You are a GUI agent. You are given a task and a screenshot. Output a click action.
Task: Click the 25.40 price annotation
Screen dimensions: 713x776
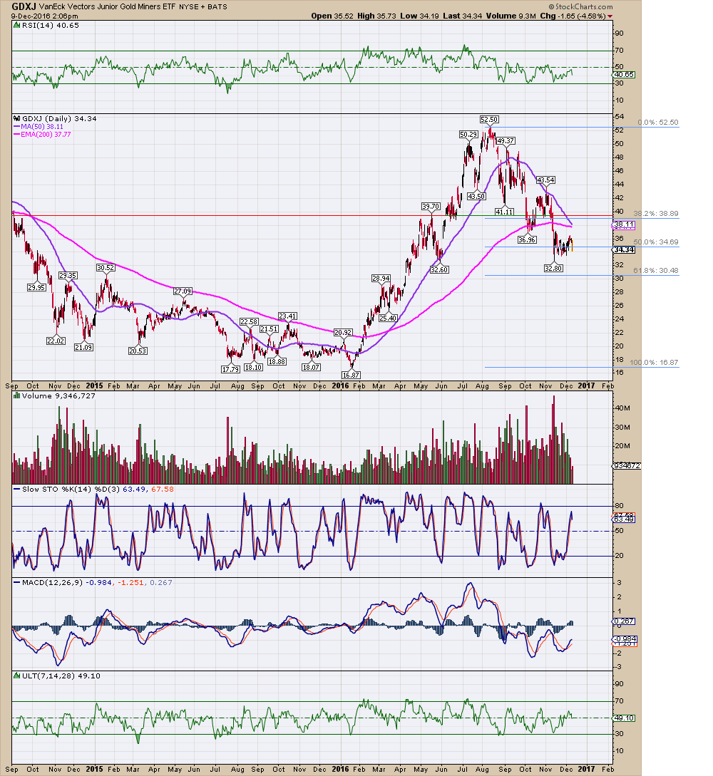(388, 319)
